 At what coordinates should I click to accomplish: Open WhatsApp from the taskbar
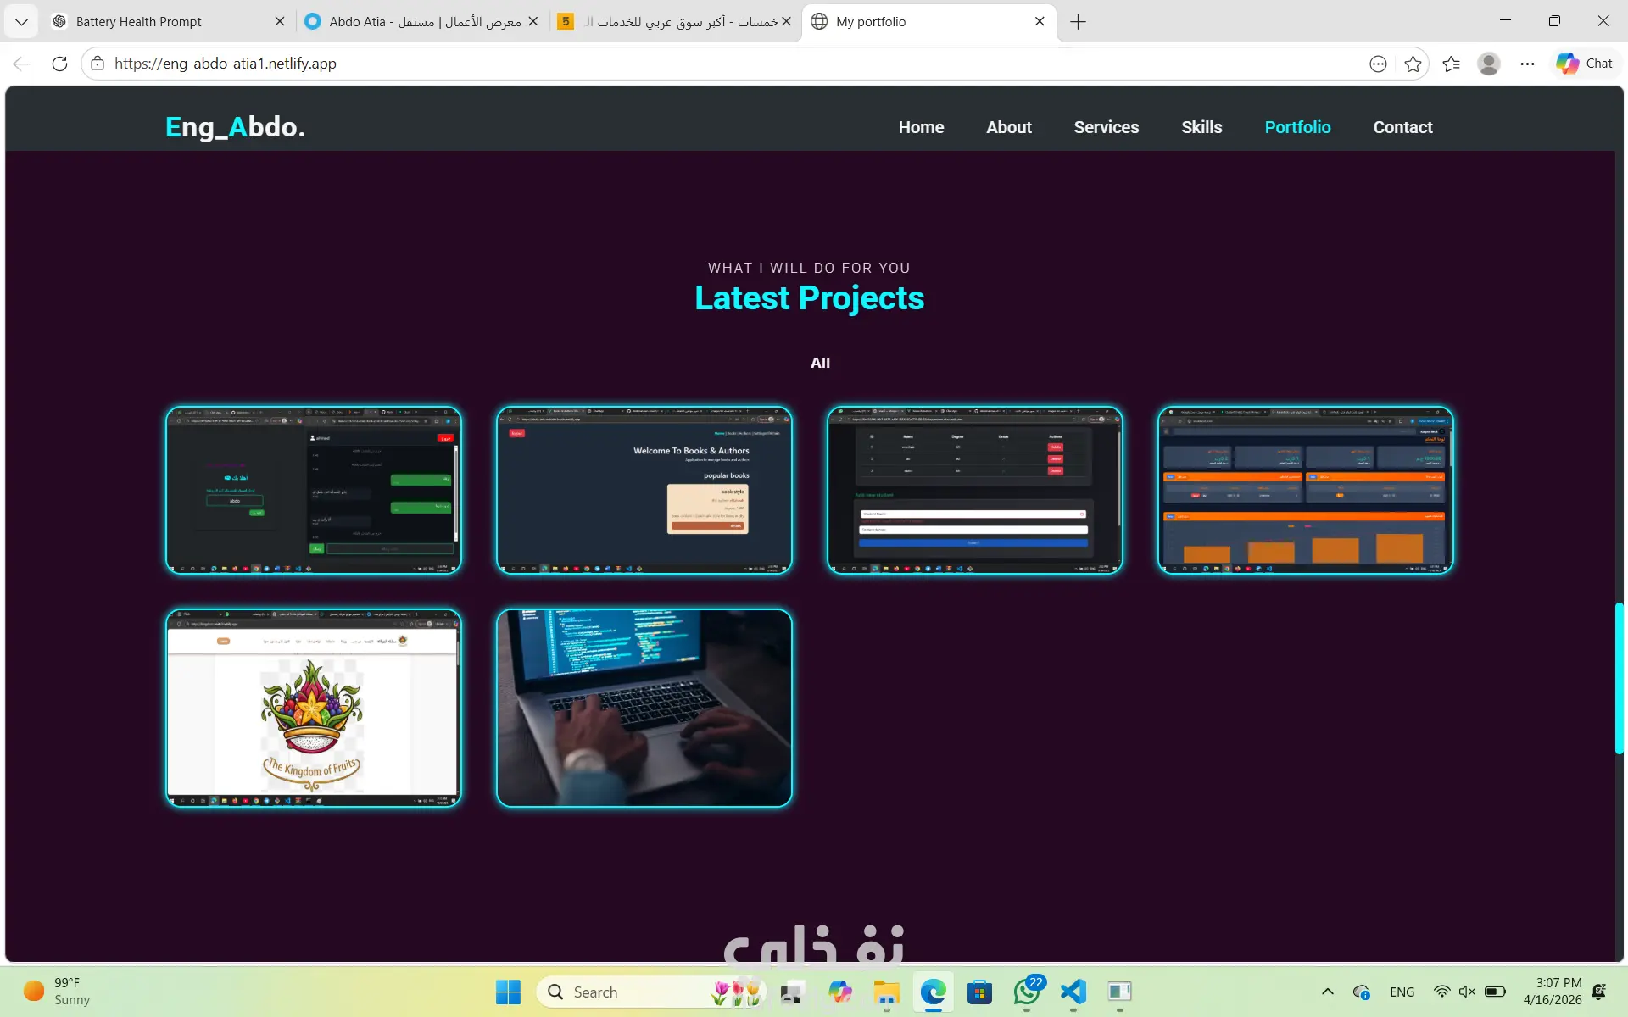(x=1027, y=992)
